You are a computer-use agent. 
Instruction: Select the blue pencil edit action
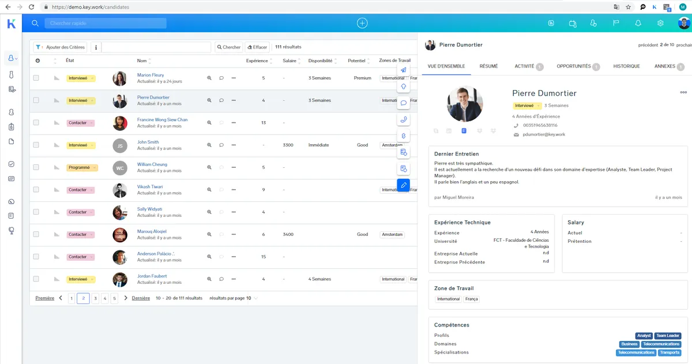(x=403, y=185)
